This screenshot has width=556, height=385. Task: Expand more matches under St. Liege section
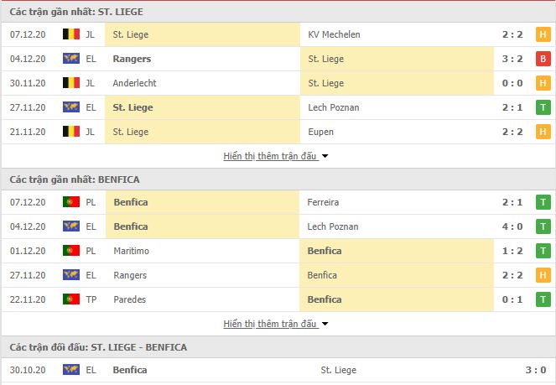tap(275, 156)
